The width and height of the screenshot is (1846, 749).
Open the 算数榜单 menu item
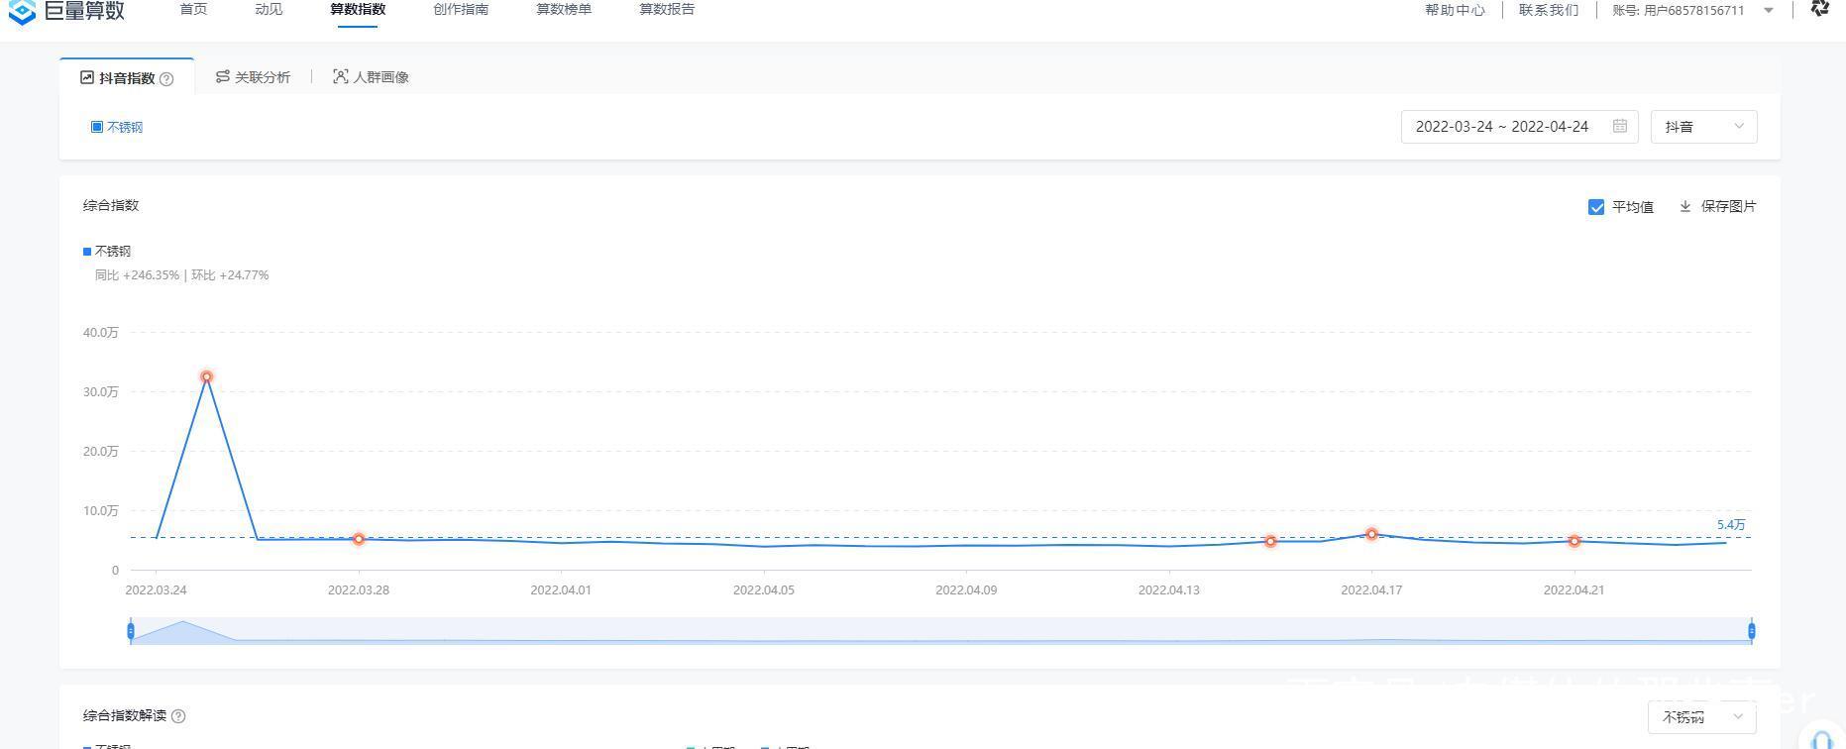[x=564, y=10]
